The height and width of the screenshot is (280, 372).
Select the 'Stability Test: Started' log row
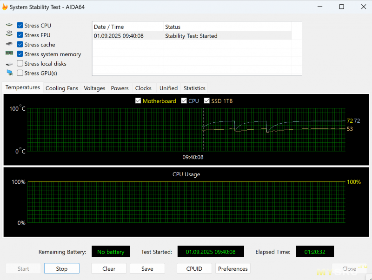tap(192, 36)
